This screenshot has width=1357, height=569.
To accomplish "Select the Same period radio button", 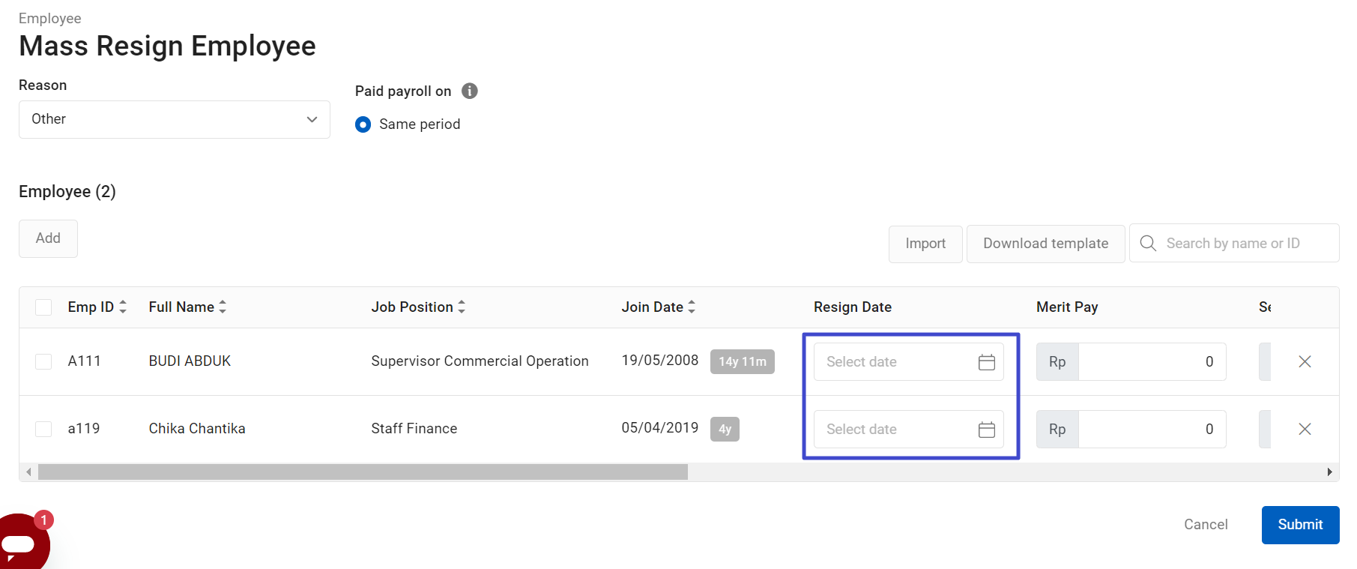I will (x=363, y=124).
